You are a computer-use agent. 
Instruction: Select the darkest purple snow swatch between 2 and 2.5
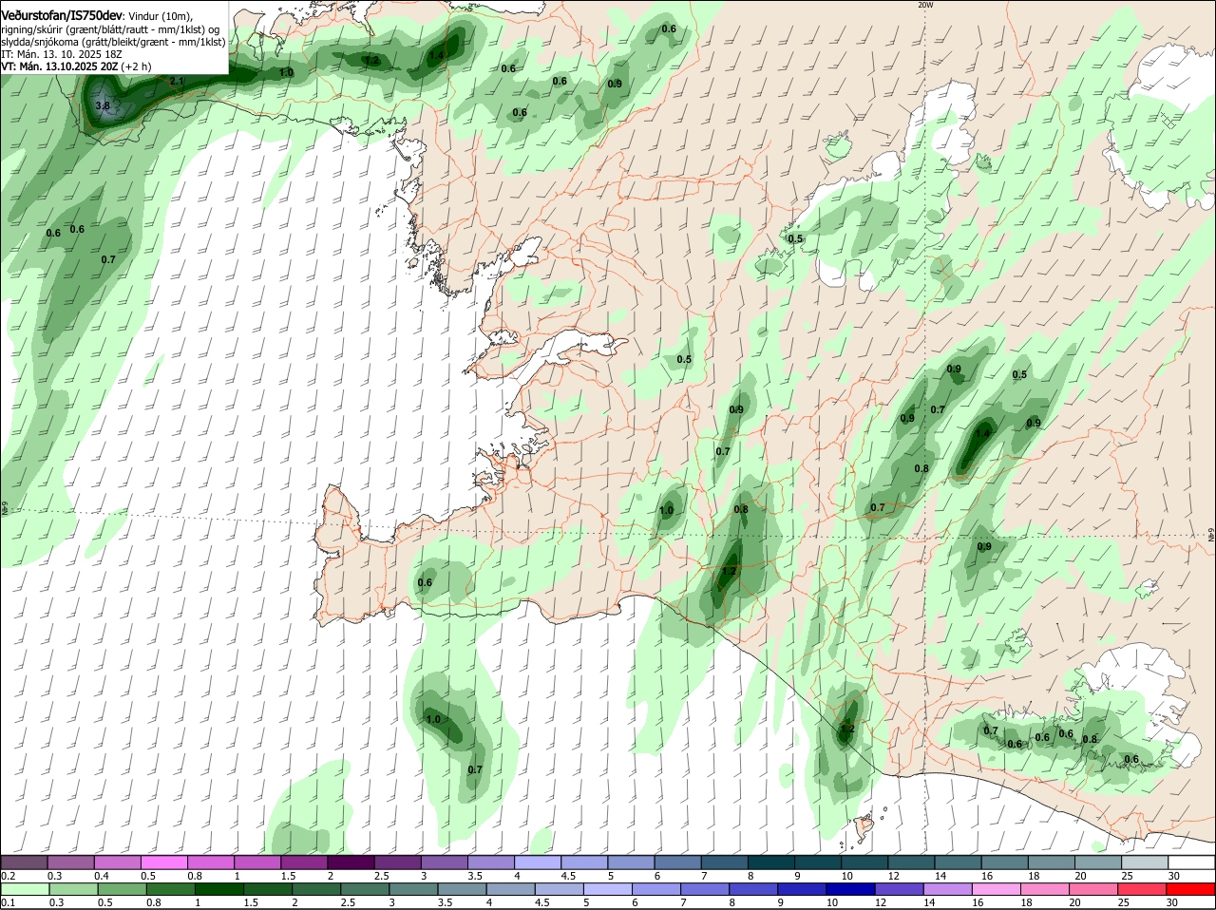[x=351, y=863]
